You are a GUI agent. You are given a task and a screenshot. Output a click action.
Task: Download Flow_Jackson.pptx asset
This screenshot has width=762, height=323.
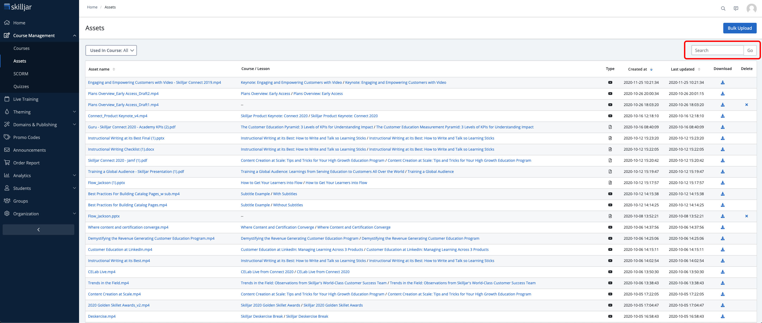(x=722, y=216)
